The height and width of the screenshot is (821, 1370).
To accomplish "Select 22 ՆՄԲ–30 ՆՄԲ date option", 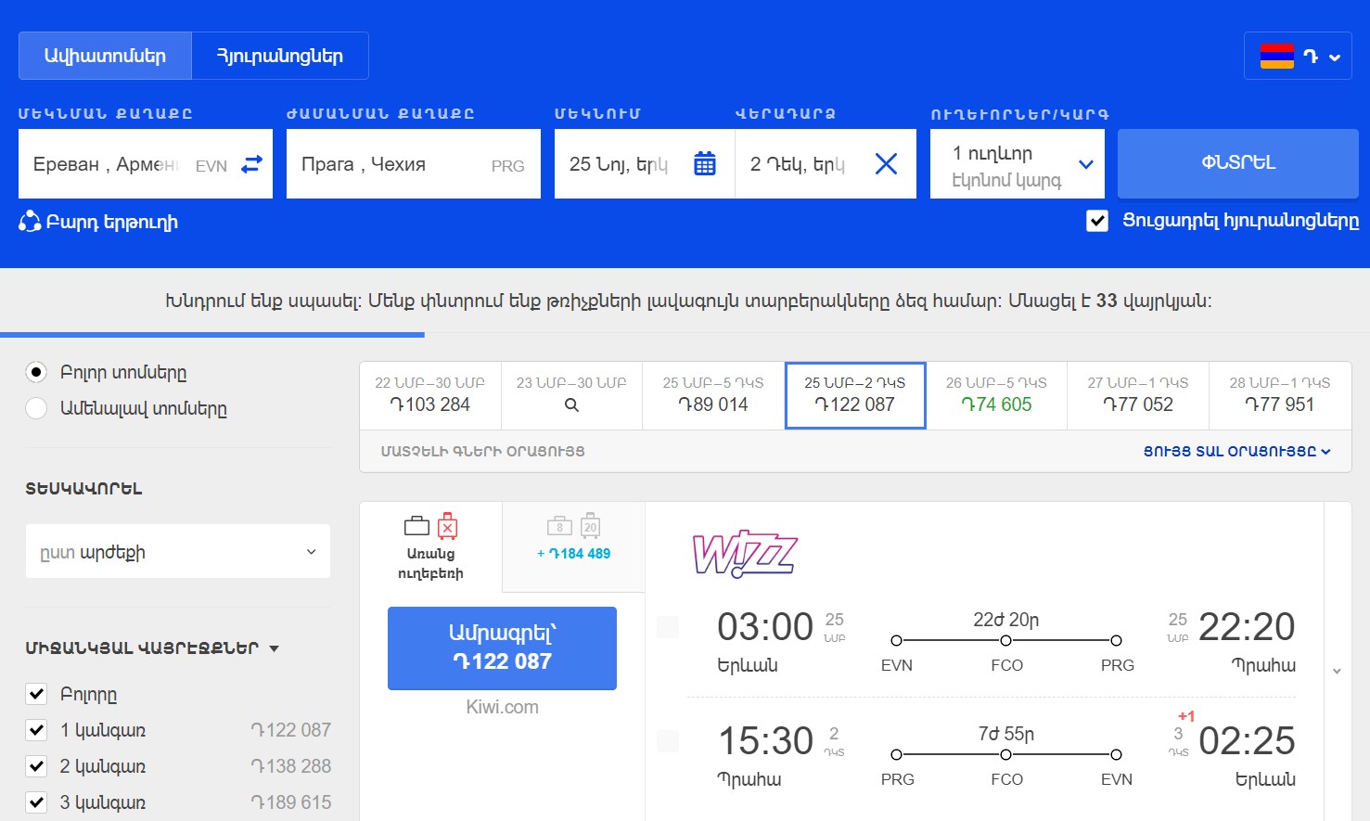I will [430, 395].
